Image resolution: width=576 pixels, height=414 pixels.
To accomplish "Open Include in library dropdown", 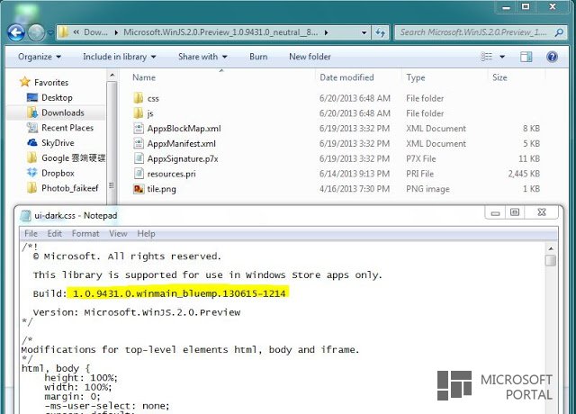I will [120, 57].
